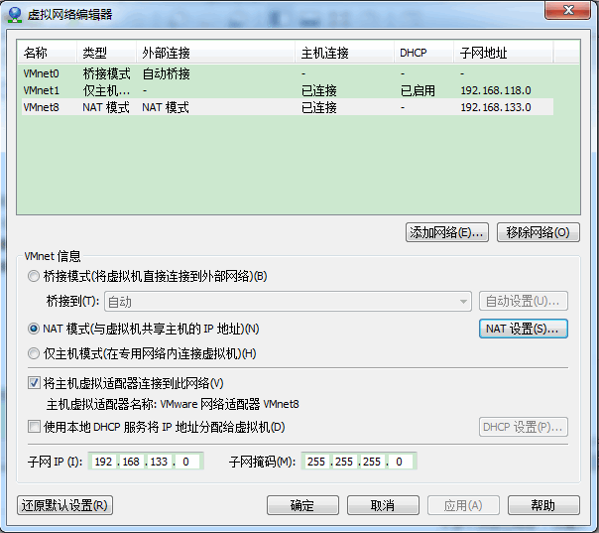The height and width of the screenshot is (533, 599).
Task: Select the VMnet8 row
Action: coord(288,107)
